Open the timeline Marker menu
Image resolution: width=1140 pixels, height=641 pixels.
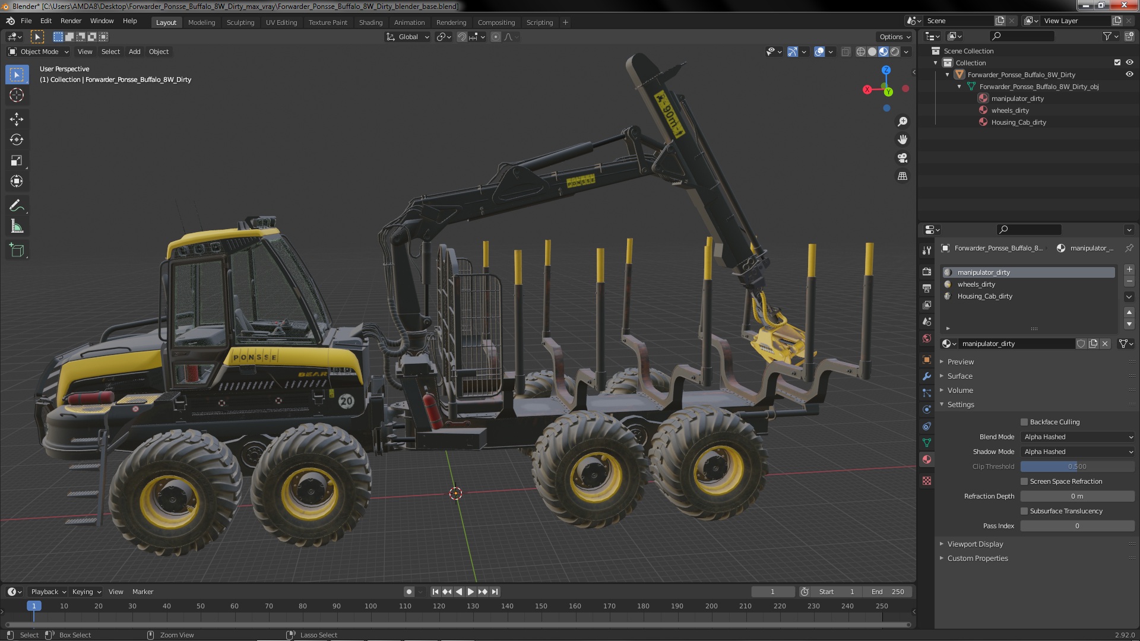[x=142, y=592]
